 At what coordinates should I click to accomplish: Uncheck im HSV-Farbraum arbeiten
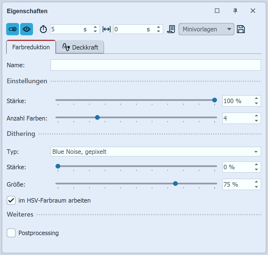tap(11, 200)
